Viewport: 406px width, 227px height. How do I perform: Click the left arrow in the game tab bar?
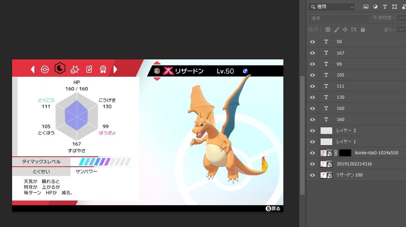(33, 69)
